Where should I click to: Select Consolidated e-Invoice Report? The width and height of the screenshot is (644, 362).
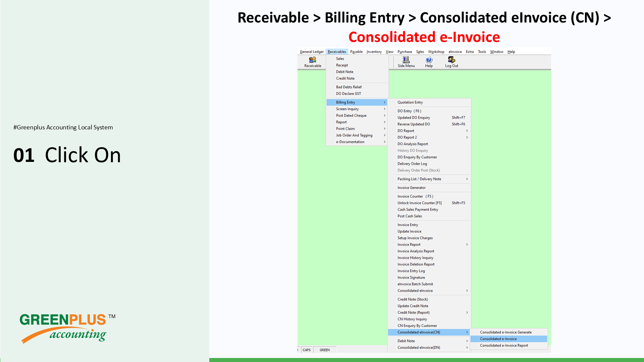click(509, 346)
